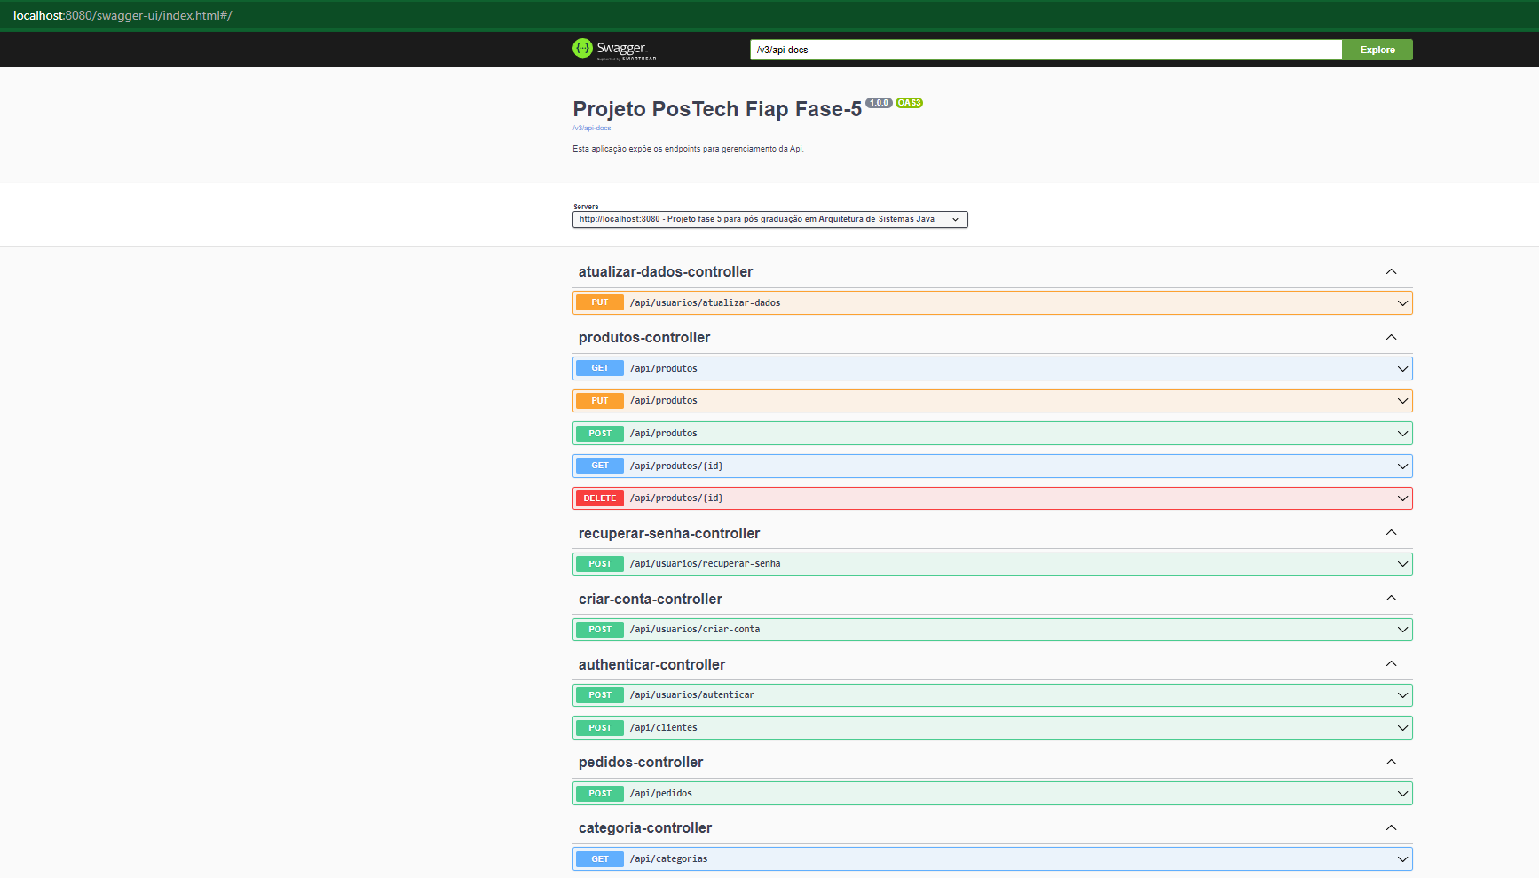Expand PUT /api/usuarios/atualizar-dados arrow
Viewport: 1539px width, 878px height.
click(1402, 303)
